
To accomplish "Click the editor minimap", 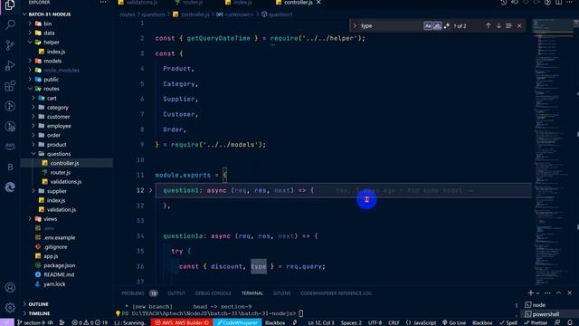I will [553, 151].
